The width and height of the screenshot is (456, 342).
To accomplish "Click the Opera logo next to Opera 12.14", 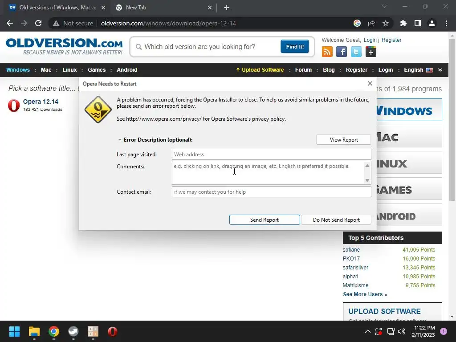I will click(x=14, y=105).
